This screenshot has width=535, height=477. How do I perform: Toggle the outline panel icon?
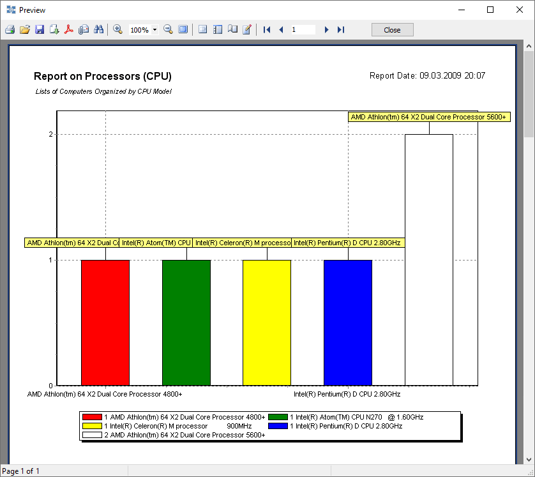pyautogui.click(x=202, y=29)
